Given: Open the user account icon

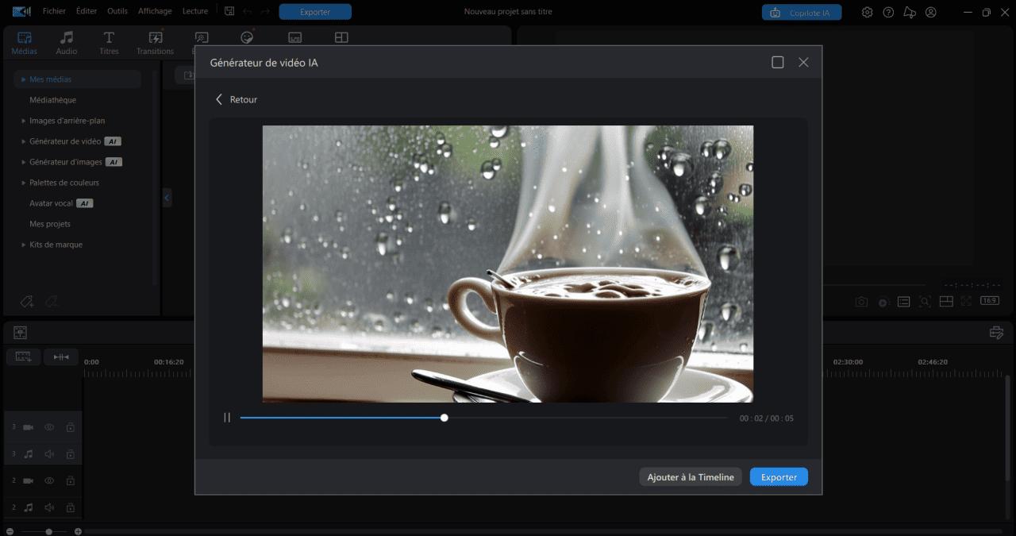Looking at the screenshot, I should coord(931,13).
